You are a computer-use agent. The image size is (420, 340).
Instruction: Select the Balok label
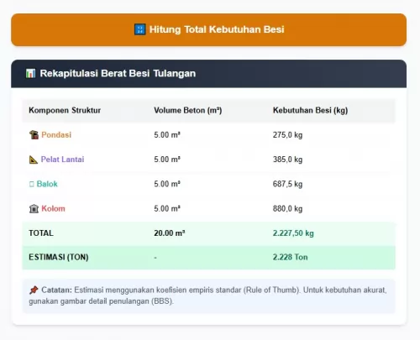[x=47, y=184]
